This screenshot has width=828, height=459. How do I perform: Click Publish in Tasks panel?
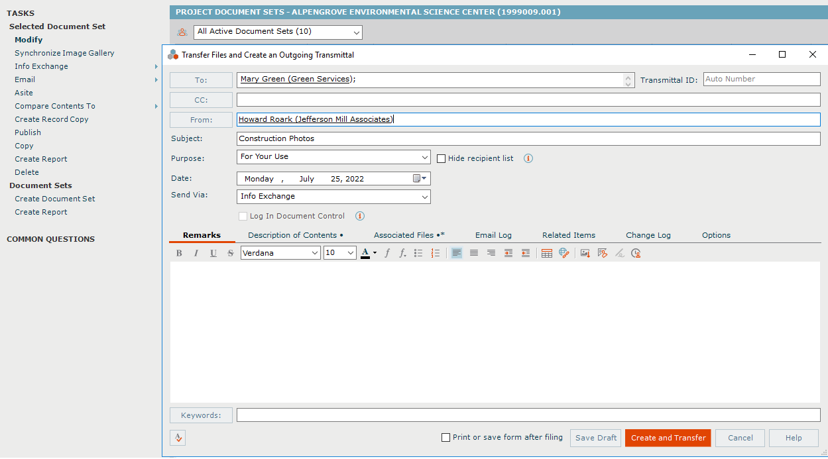[x=28, y=132]
